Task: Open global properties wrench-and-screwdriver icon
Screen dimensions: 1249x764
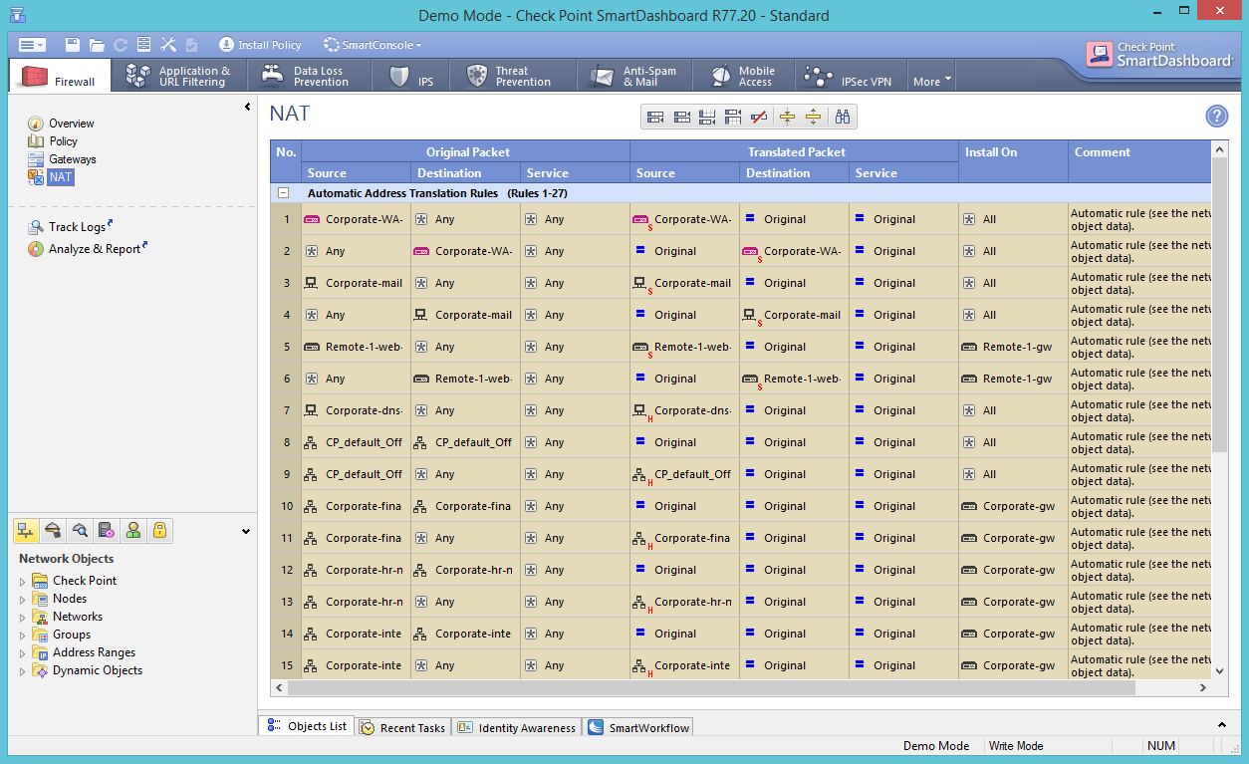Action: point(168,45)
